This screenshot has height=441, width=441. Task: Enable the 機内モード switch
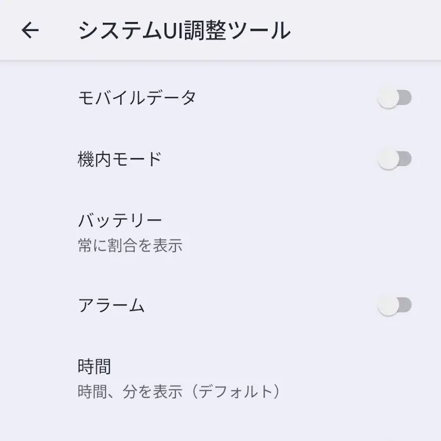click(x=394, y=159)
